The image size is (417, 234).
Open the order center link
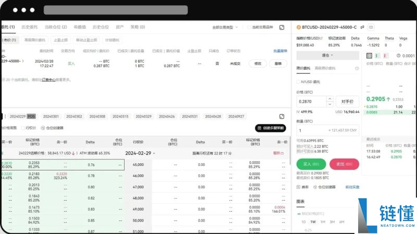click(48, 80)
